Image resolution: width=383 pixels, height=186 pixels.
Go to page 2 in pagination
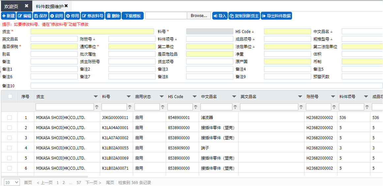tap(64, 183)
